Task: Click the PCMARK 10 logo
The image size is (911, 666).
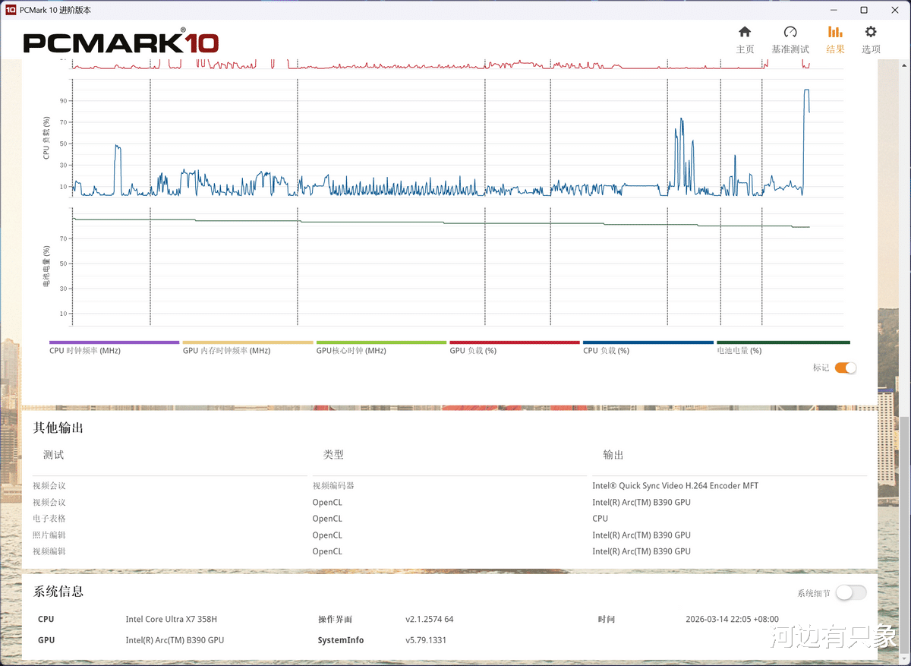Action: click(121, 42)
